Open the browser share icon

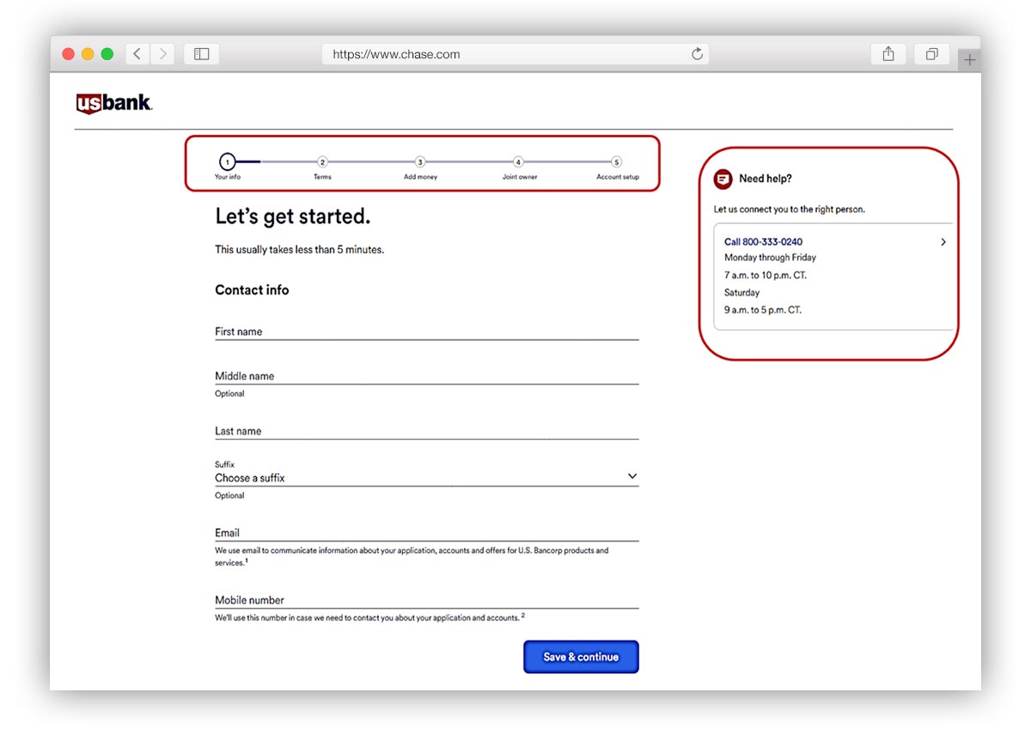pos(888,54)
